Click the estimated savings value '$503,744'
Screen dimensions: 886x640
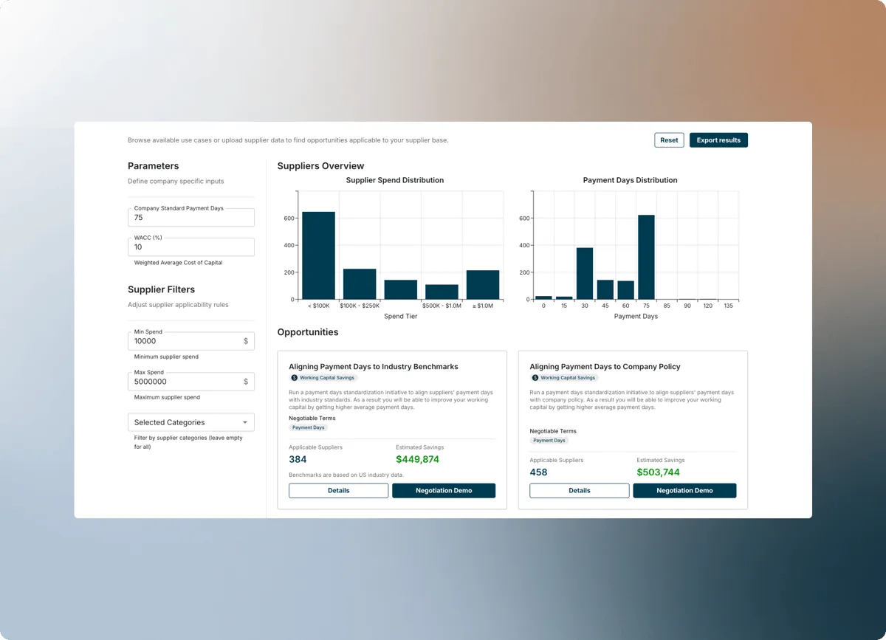tap(659, 472)
